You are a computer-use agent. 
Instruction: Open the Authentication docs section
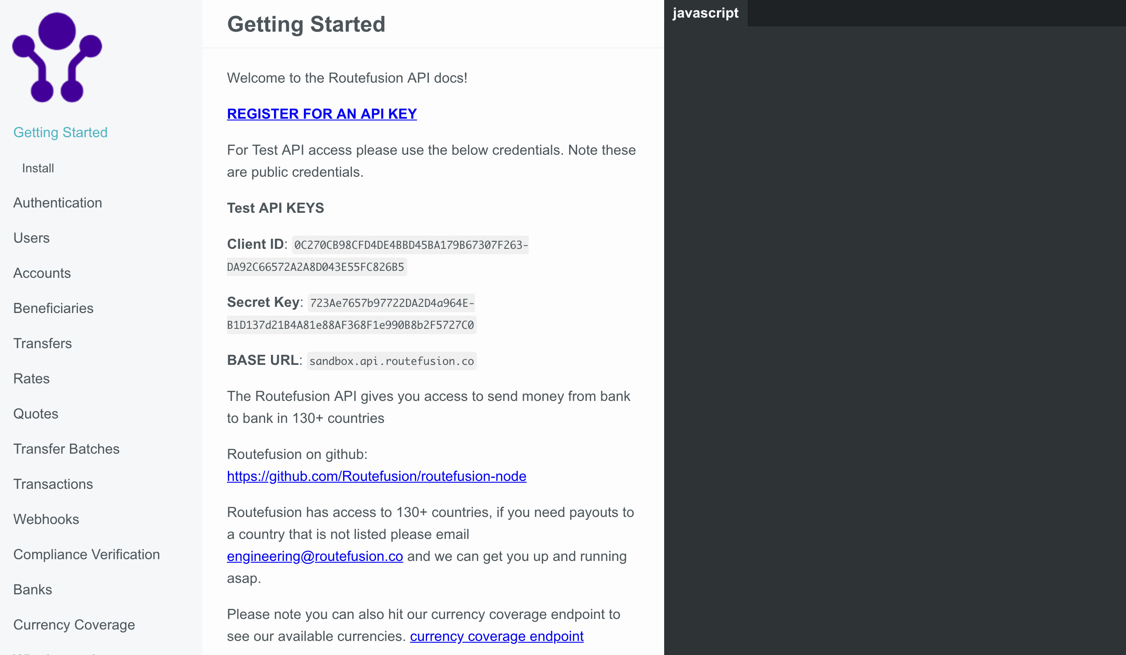(x=58, y=203)
